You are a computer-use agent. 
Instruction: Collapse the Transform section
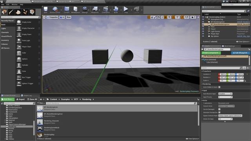point(202,71)
